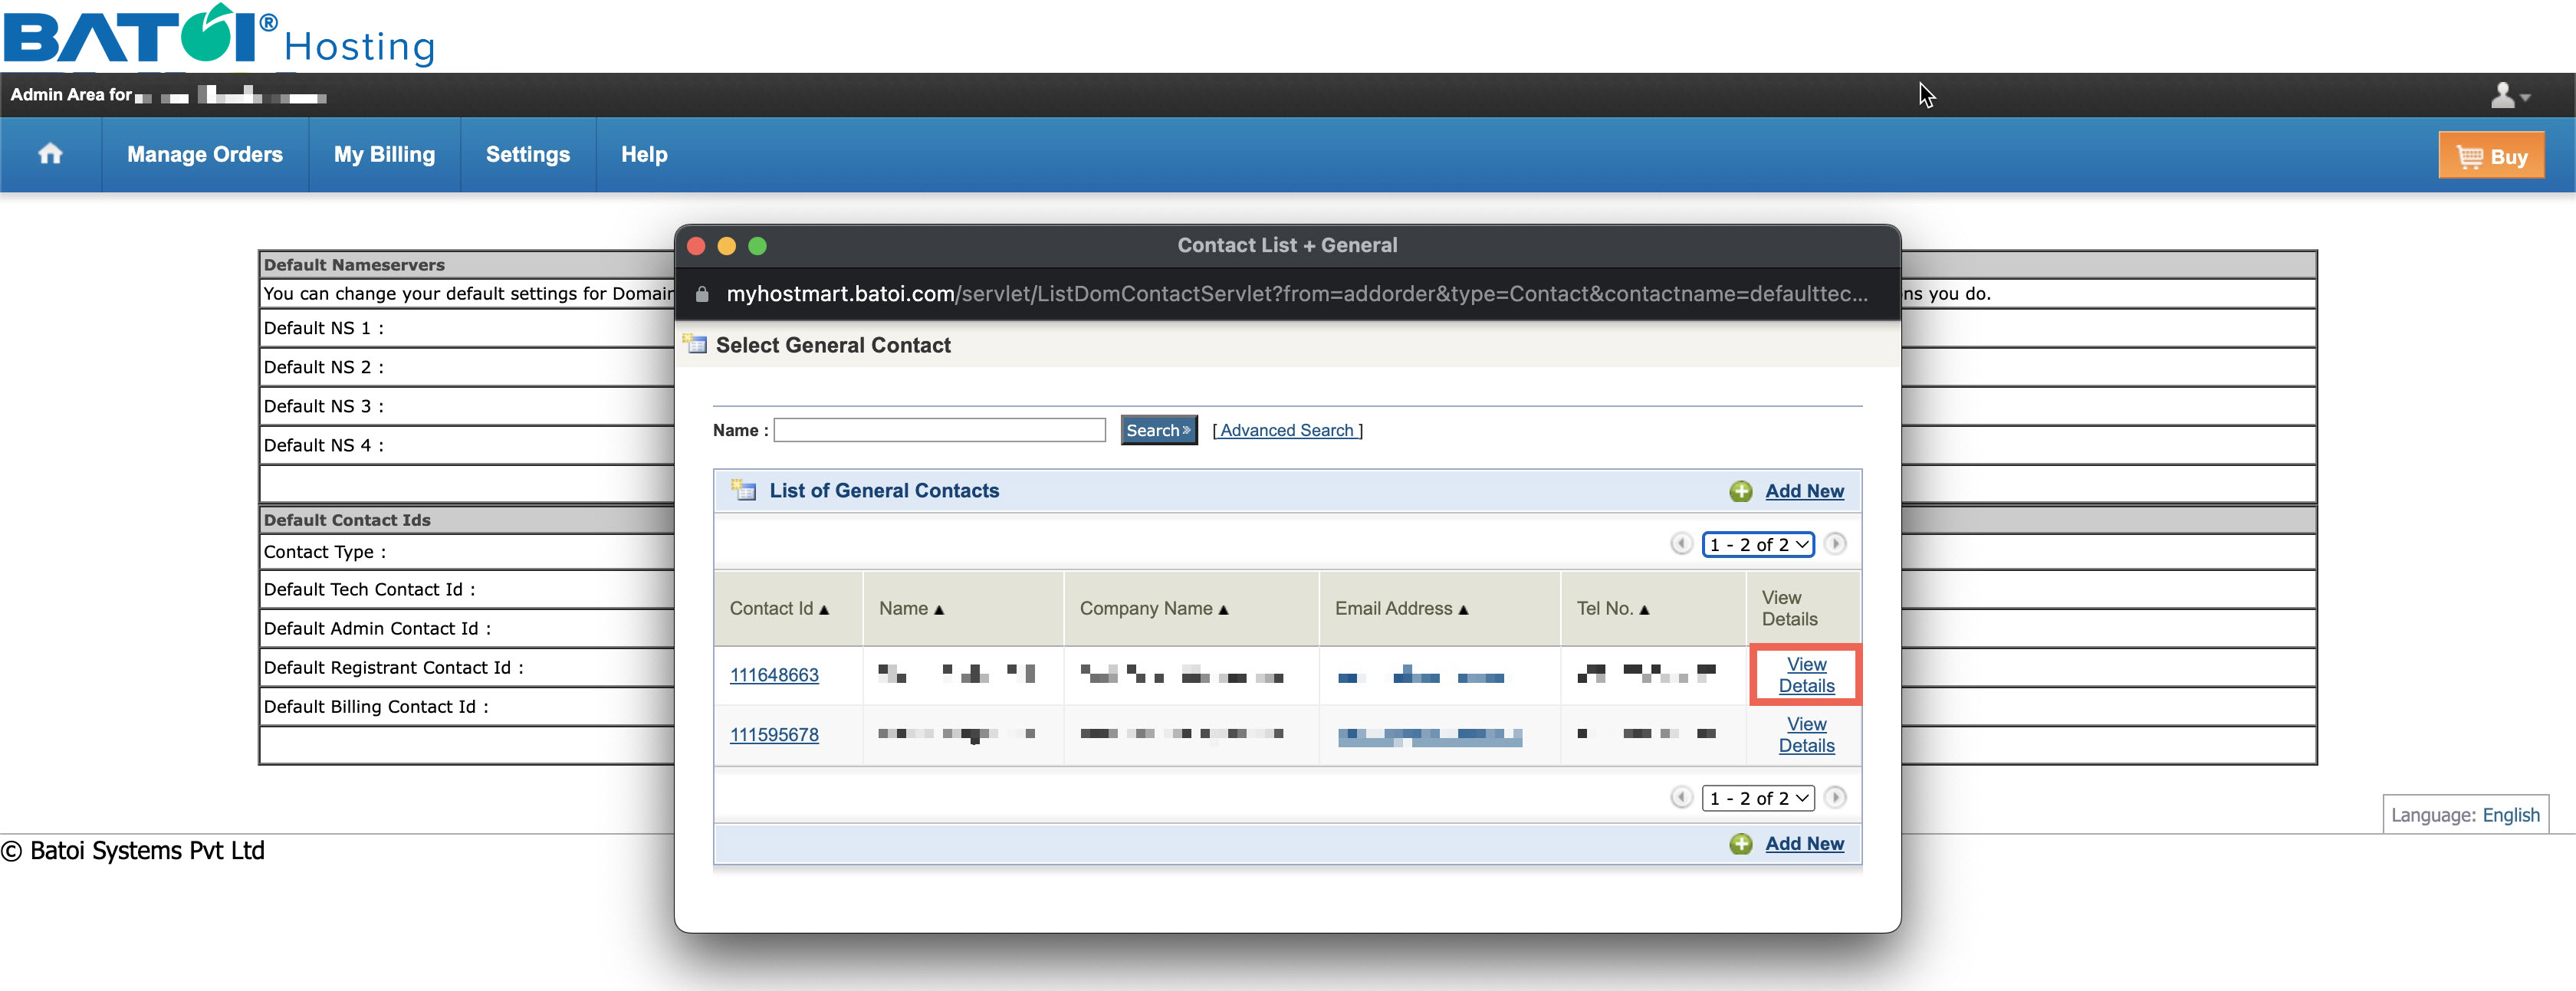Click the previous page navigation arrow

[1679, 544]
